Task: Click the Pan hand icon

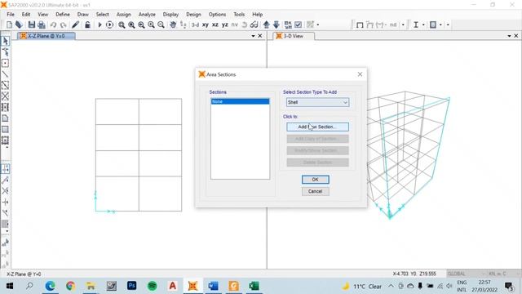Action: point(173,24)
